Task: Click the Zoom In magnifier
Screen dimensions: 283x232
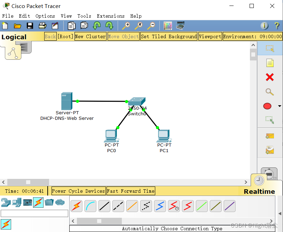Action: 126,26
